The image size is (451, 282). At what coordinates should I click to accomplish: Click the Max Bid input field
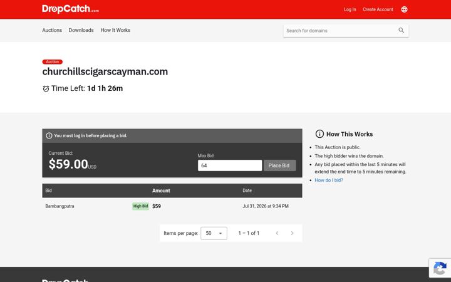[x=230, y=165]
